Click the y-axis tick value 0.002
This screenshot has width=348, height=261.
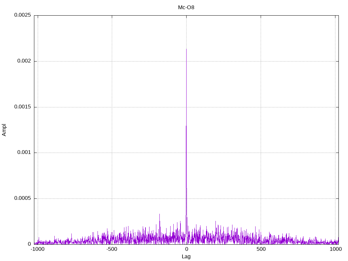[24, 61]
